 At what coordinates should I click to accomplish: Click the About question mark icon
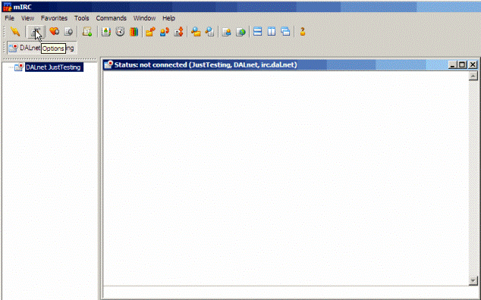(303, 32)
